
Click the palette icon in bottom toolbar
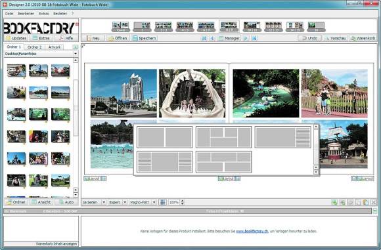point(366,202)
